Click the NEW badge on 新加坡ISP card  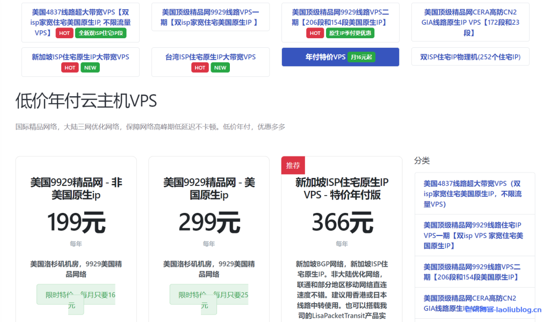tap(90, 67)
